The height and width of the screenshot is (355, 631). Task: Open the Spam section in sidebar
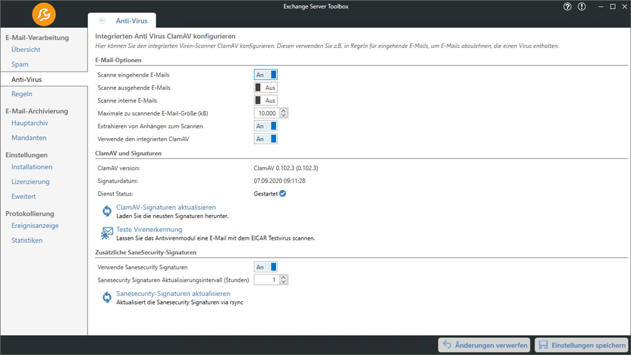(x=20, y=64)
